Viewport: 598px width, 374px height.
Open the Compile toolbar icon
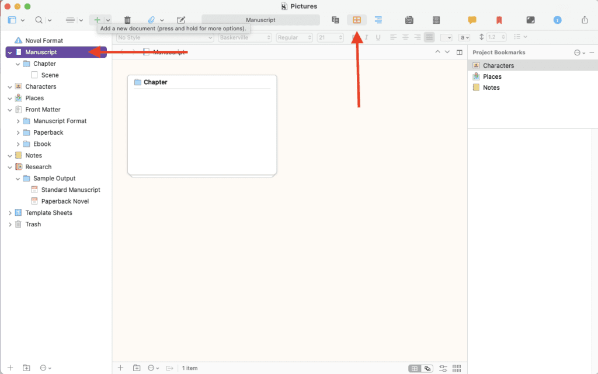[x=409, y=20]
